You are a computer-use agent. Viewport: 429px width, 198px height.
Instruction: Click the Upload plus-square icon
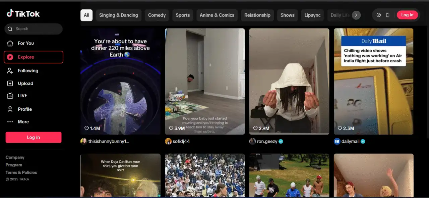point(10,83)
